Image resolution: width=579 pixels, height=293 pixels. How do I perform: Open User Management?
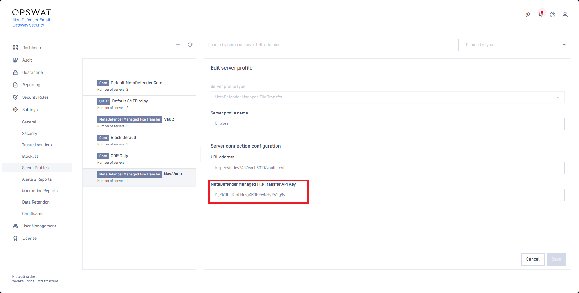click(39, 226)
